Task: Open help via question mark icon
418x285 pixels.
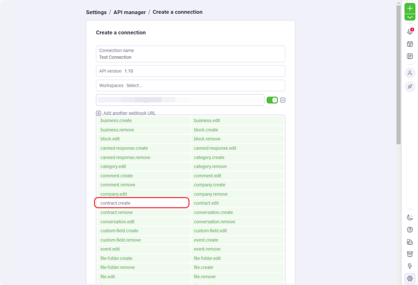Action: click(x=410, y=230)
